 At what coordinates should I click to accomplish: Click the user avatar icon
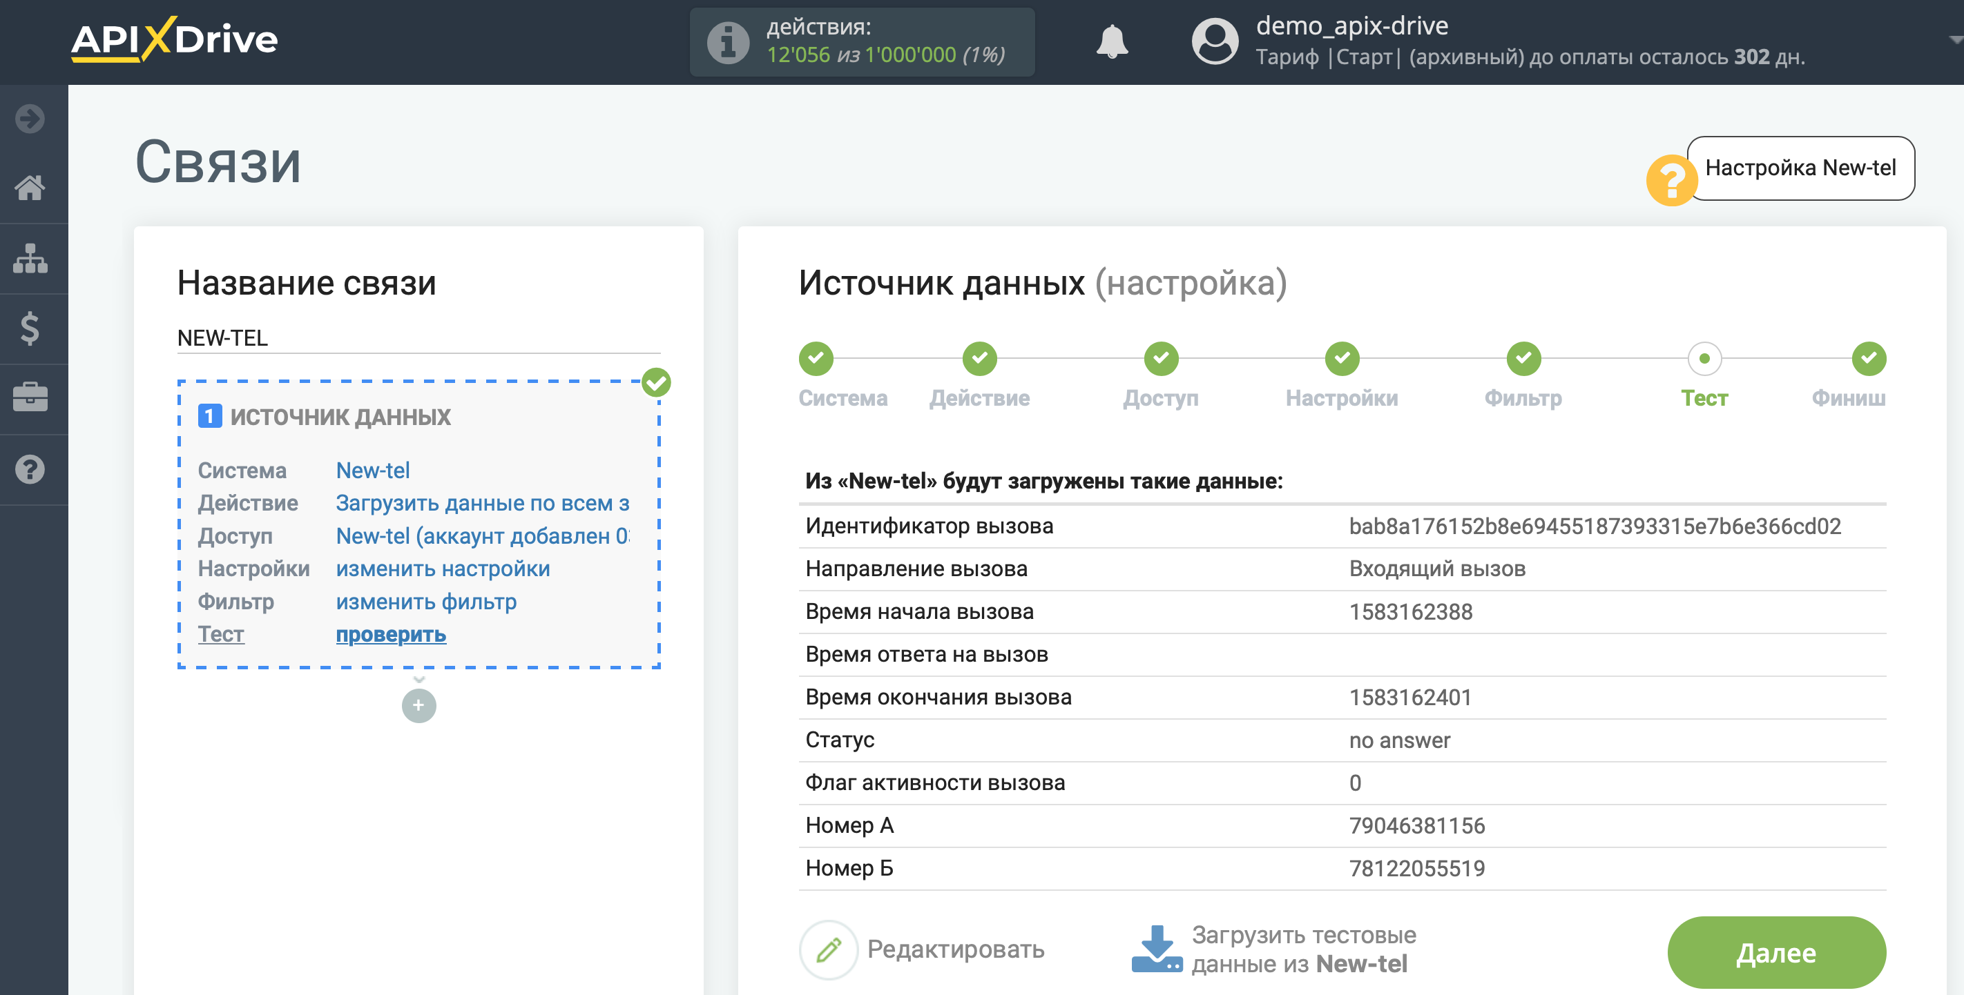1215,41
